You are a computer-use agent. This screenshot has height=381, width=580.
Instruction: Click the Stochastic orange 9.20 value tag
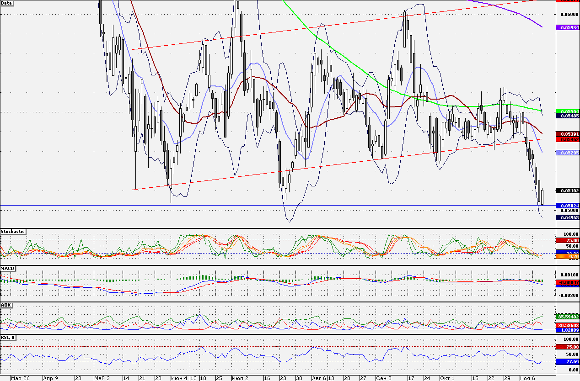click(568, 257)
